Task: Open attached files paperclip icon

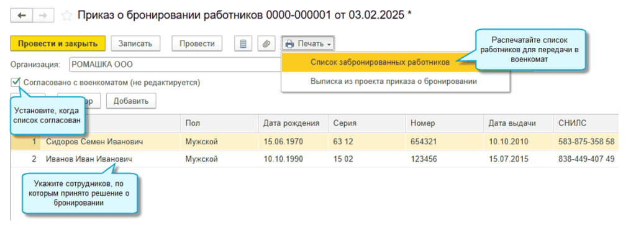Action: 266,44
